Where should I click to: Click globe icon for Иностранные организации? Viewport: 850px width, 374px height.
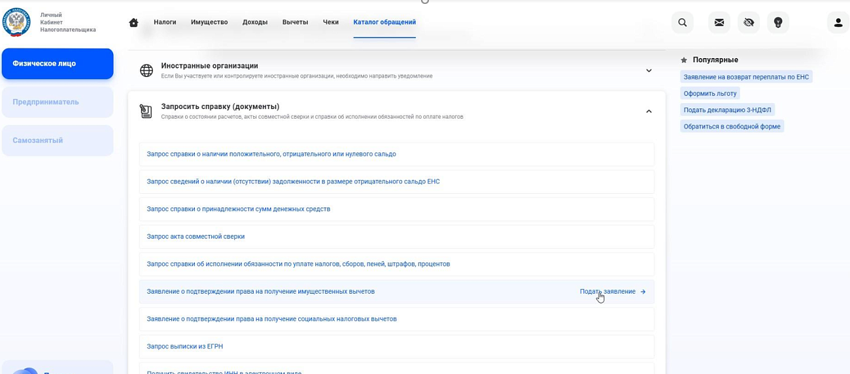[x=147, y=70]
